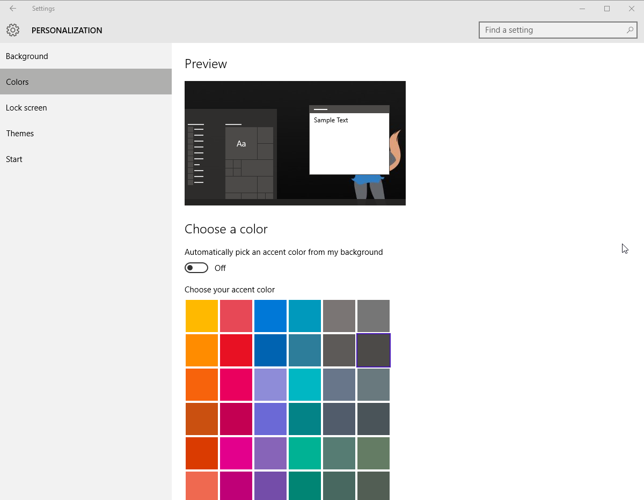Image resolution: width=644 pixels, height=500 pixels.
Task: Select the dark green-teal swatch in bottom row
Action: [x=305, y=486]
